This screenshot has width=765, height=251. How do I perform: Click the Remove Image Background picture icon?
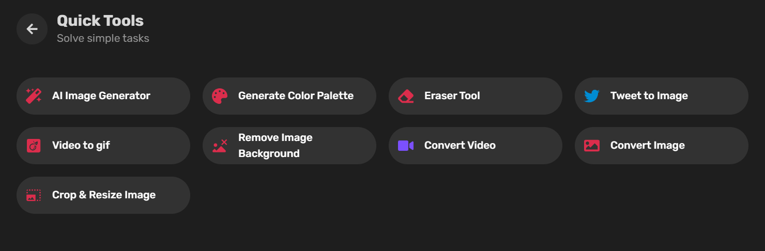pyautogui.click(x=220, y=146)
